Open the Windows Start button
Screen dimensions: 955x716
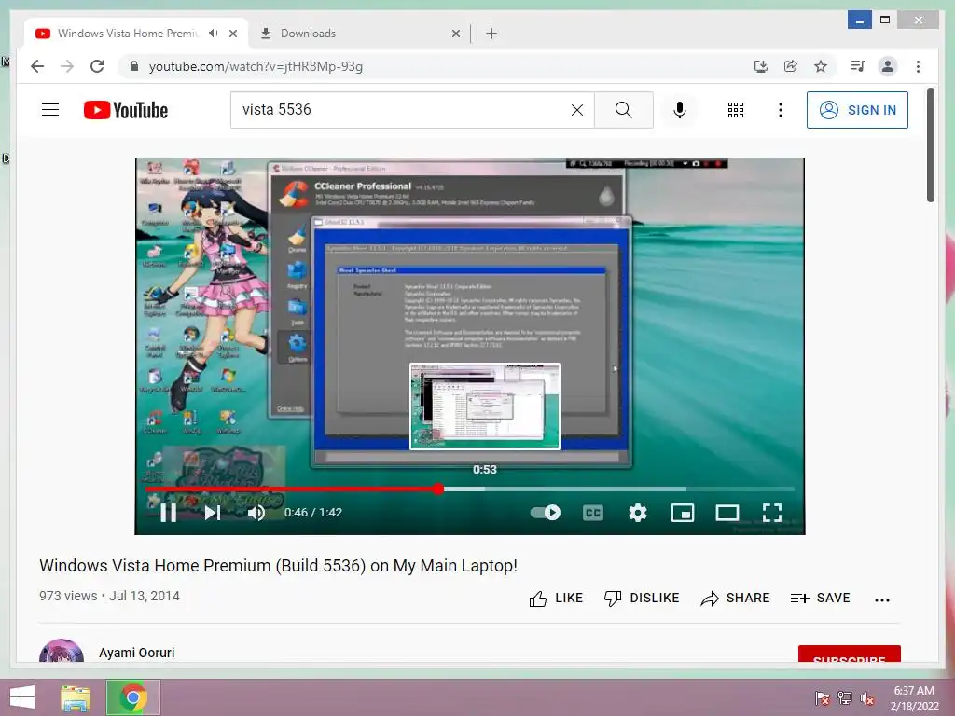click(22, 697)
